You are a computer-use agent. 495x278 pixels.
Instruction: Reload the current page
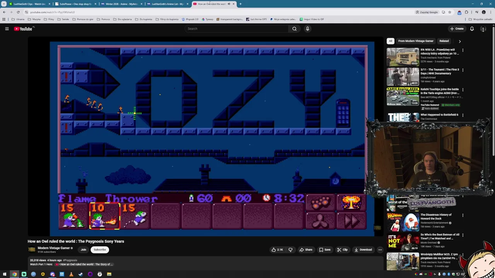[x=18, y=12]
